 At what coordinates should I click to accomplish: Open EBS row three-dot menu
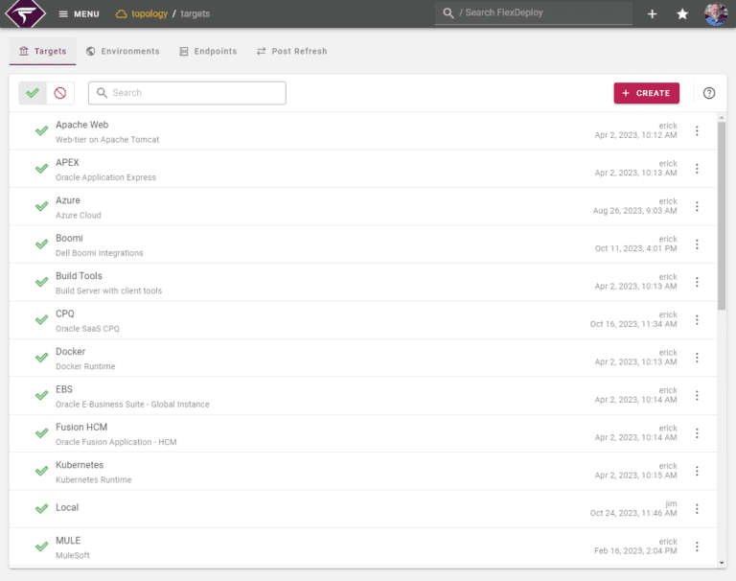pyautogui.click(x=697, y=395)
